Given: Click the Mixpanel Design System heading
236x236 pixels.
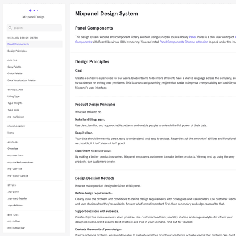Looking at the screenshot, I should tap(106, 14).
